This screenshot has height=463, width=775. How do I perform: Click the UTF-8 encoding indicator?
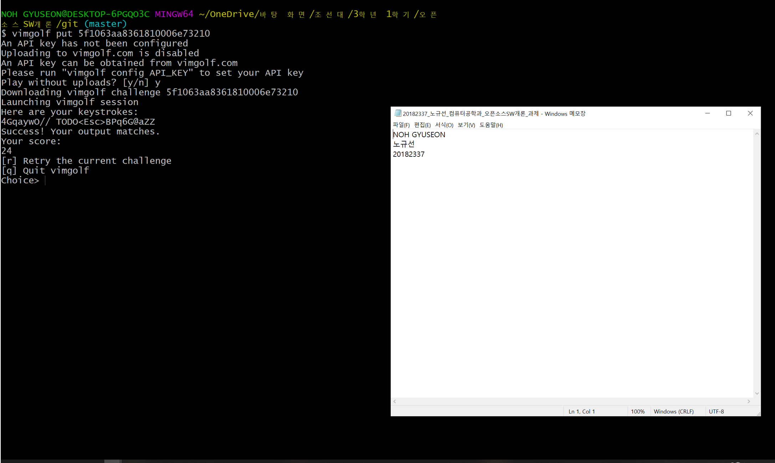pos(717,411)
